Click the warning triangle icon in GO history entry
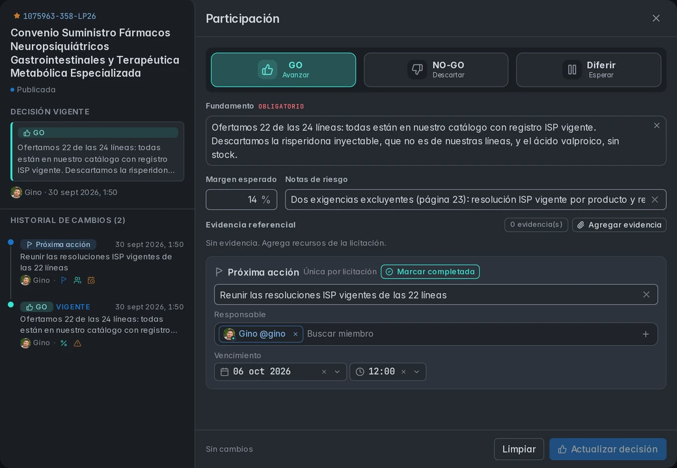The image size is (677, 468). pyautogui.click(x=77, y=343)
